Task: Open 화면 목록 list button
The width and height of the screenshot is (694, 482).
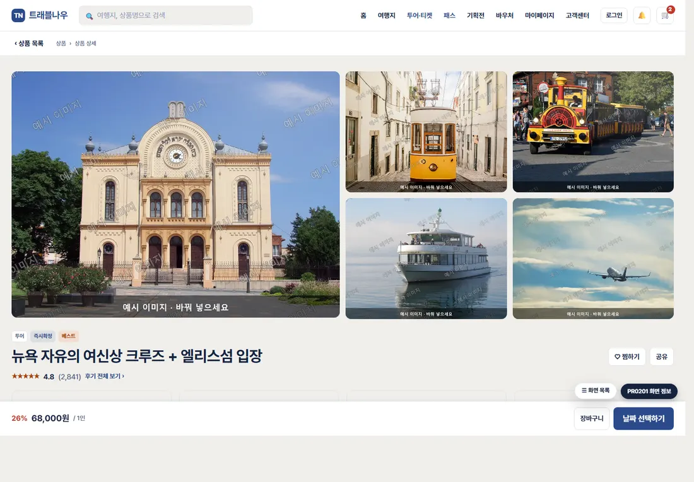Action: pos(596,391)
